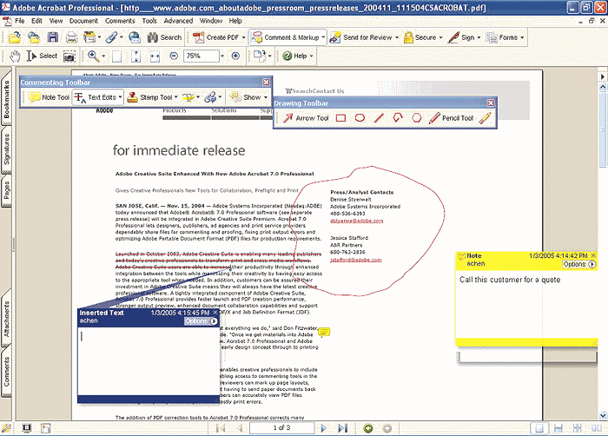Switch to the Comments side tab
This screenshot has height=436, width=608.
[7, 372]
